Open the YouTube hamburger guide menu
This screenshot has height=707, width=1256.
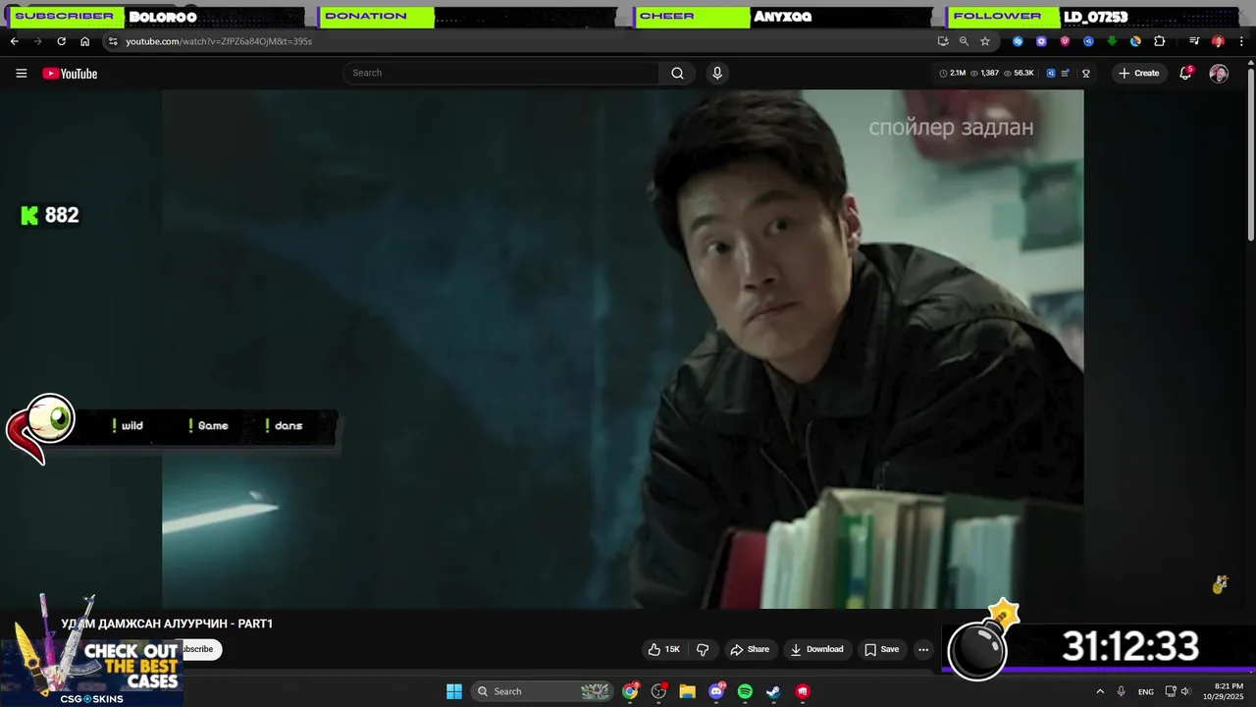[x=21, y=74]
